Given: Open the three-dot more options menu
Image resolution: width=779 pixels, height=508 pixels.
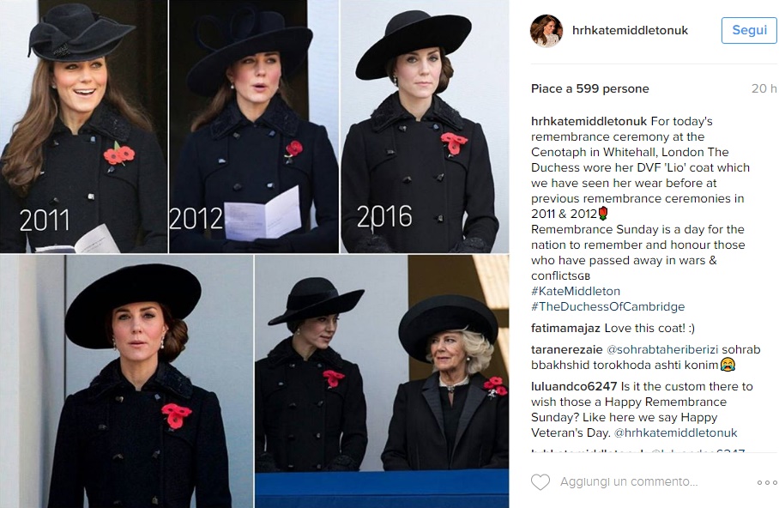Looking at the screenshot, I should pyautogui.click(x=767, y=482).
